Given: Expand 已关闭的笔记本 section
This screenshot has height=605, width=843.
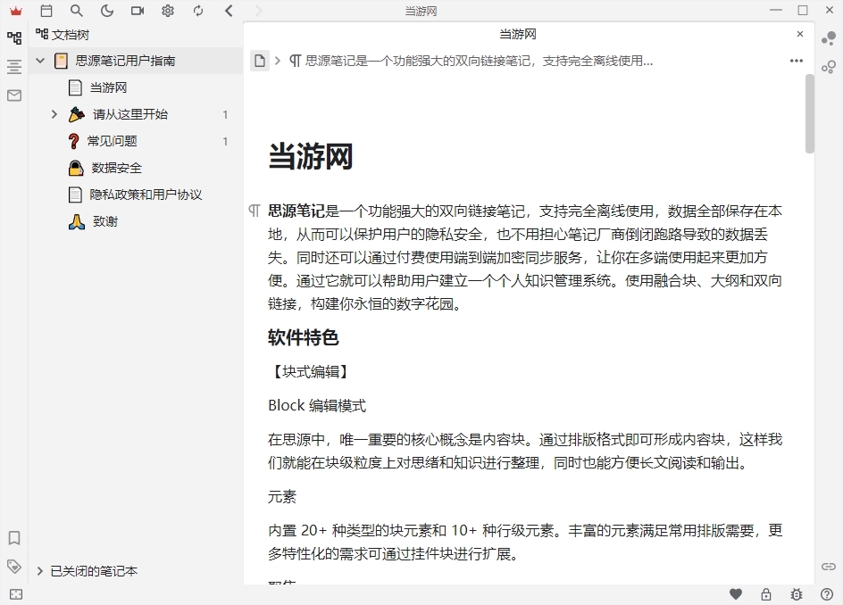Looking at the screenshot, I should [x=40, y=571].
